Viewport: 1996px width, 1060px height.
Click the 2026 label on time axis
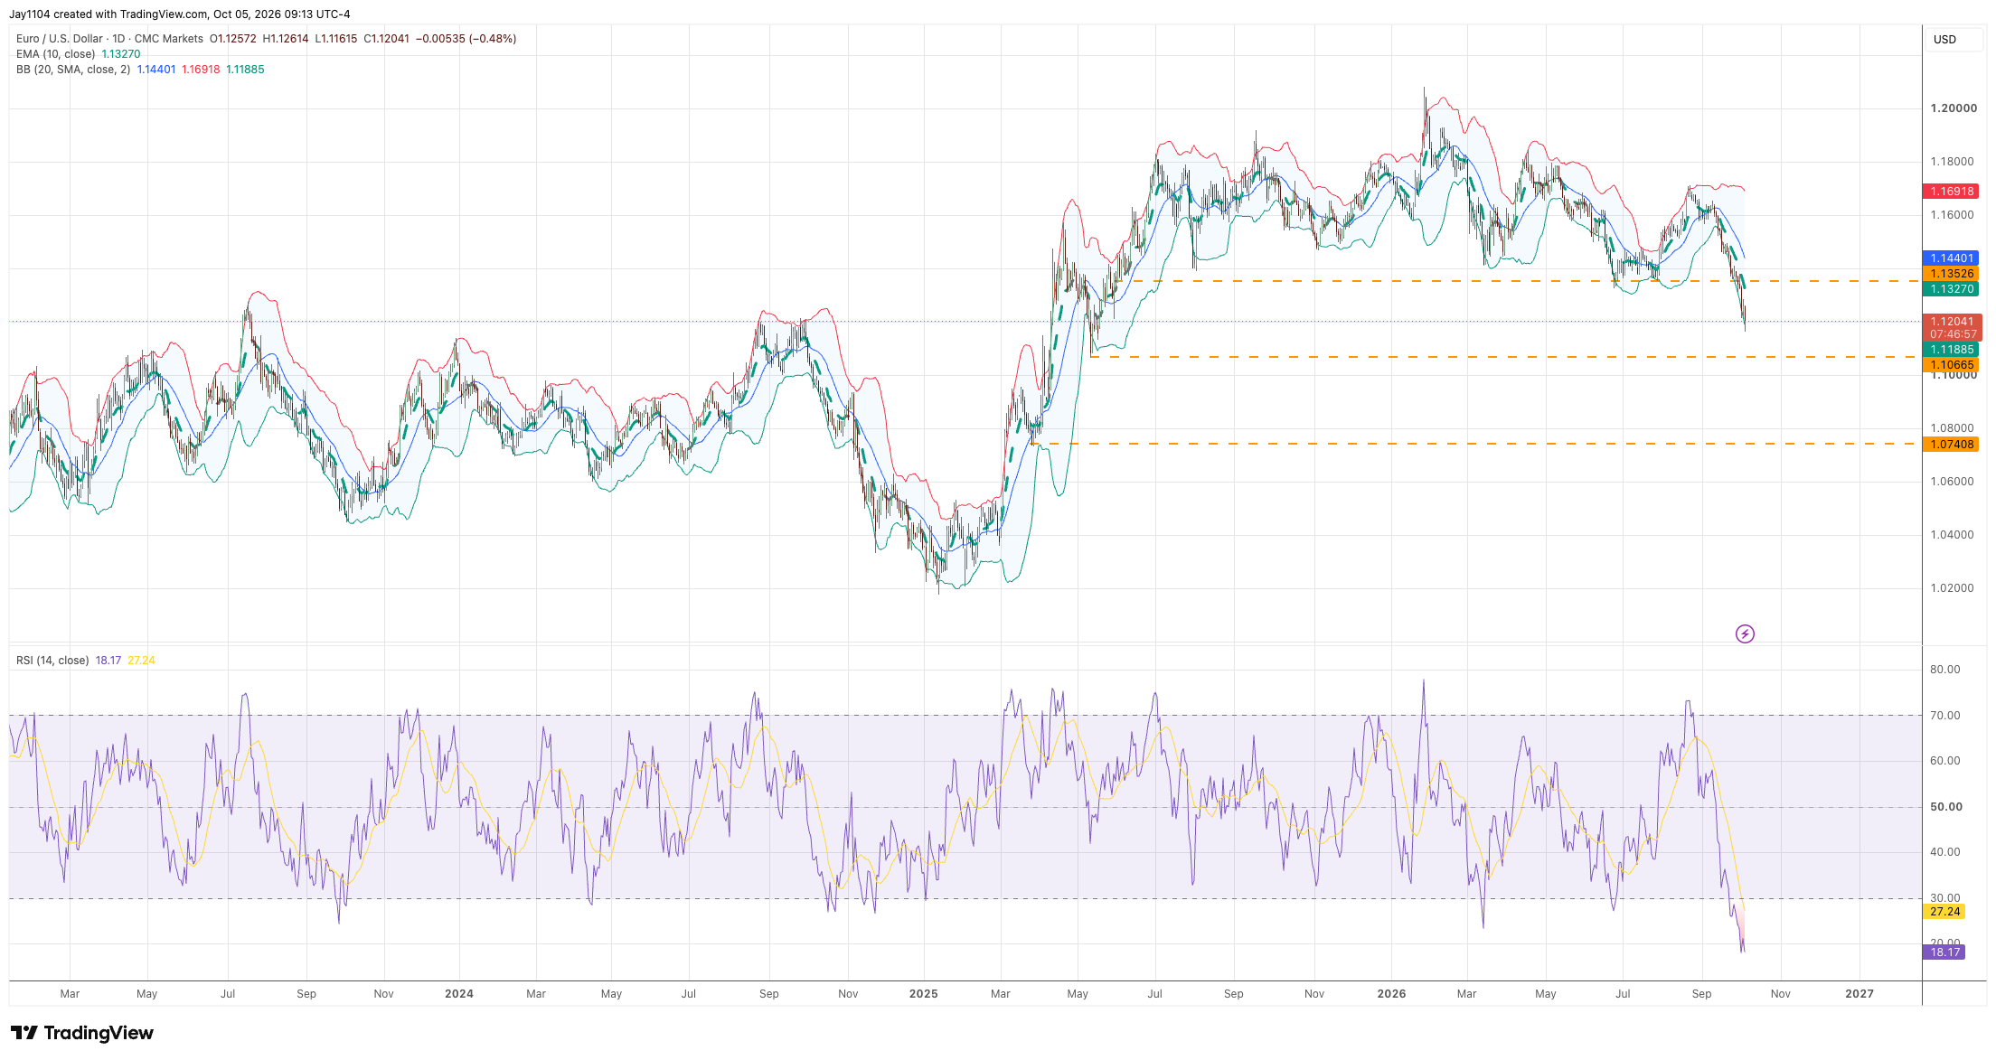(x=1391, y=994)
